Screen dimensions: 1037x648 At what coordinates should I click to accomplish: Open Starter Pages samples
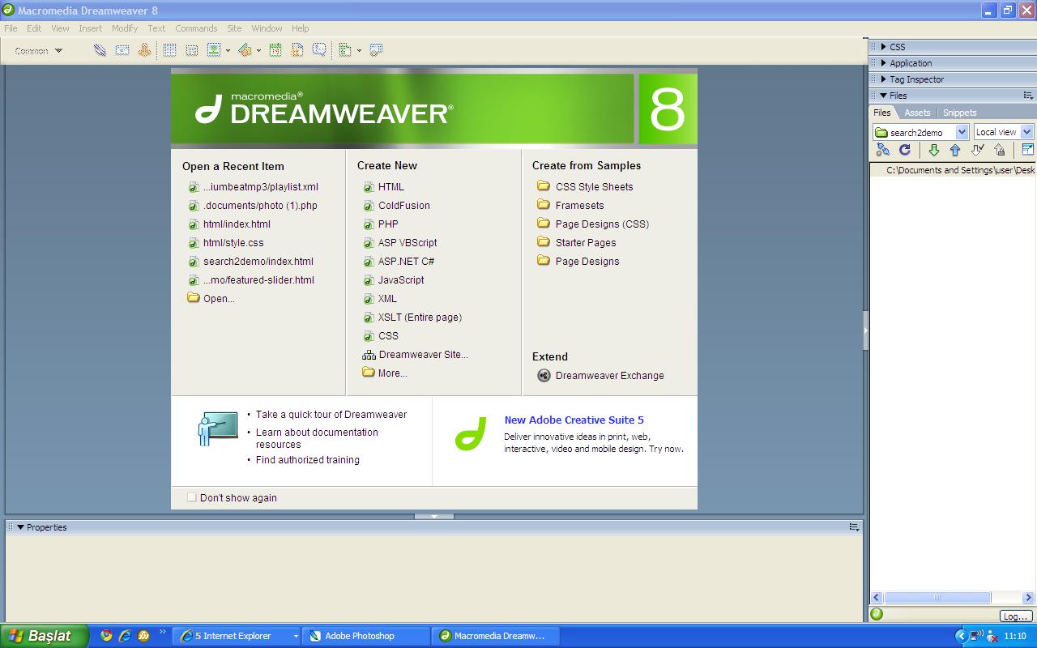(x=586, y=243)
